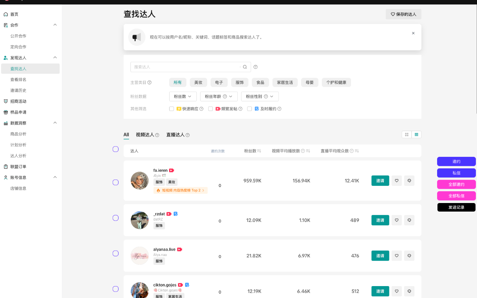
Task: Open 招商活动 via its shield icon
Action: click(x=5, y=101)
